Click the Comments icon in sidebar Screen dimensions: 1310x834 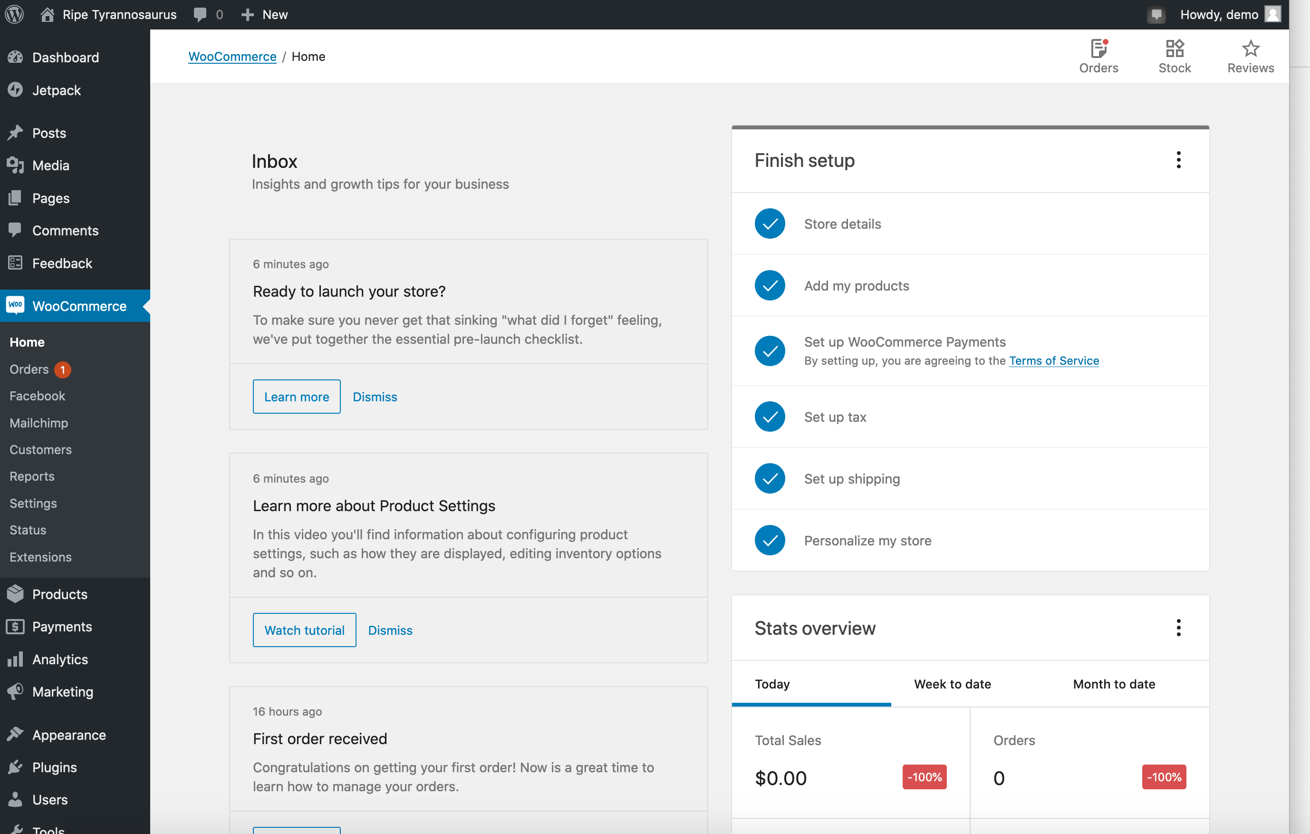point(15,230)
